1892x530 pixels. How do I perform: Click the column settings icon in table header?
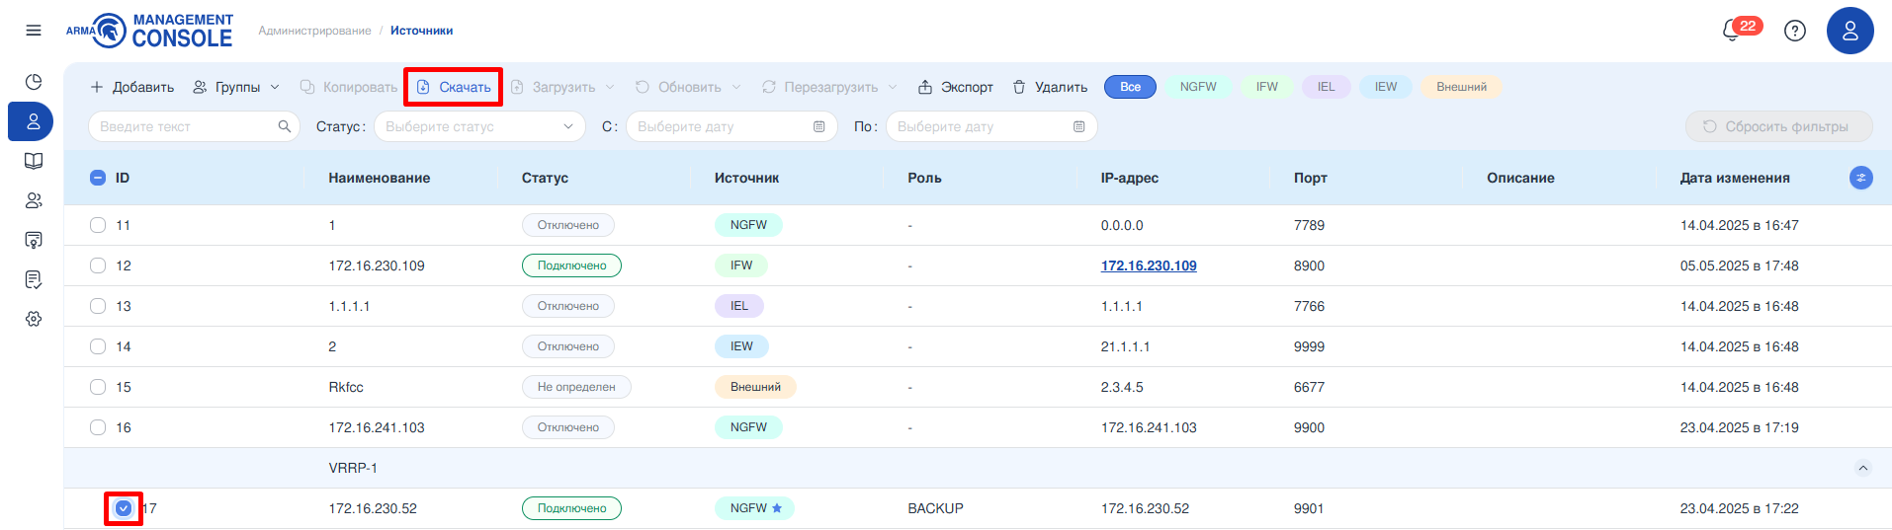1860,178
